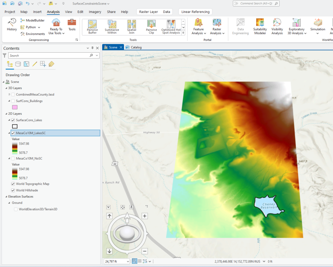Expand the Raster Analysis dropdown
Image resolution: width=333 pixels, height=267 pixels.
[x=217, y=27]
